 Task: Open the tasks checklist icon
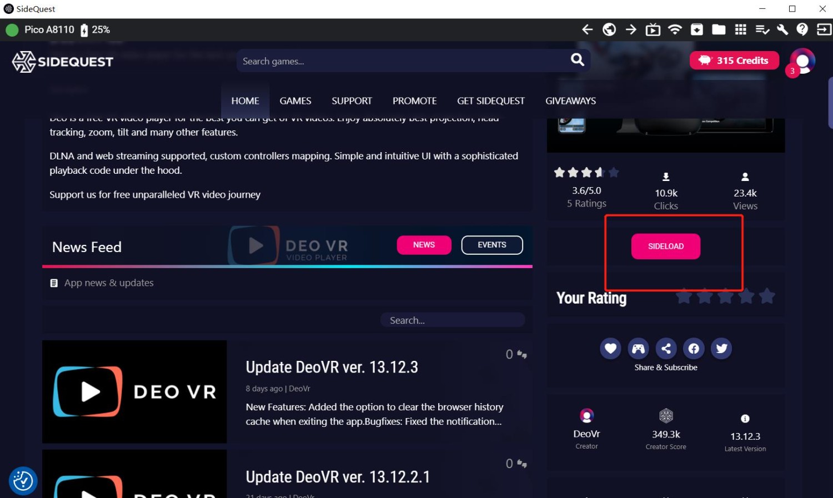pyautogui.click(x=762, y=29)
